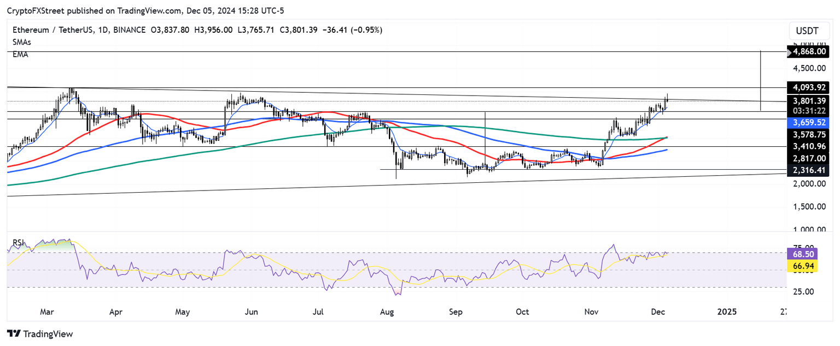The width and height of the screenshot is (840, 346).
Task: Open symbol search via Ethereum / TetherUS label
Action: pos(55,30)
